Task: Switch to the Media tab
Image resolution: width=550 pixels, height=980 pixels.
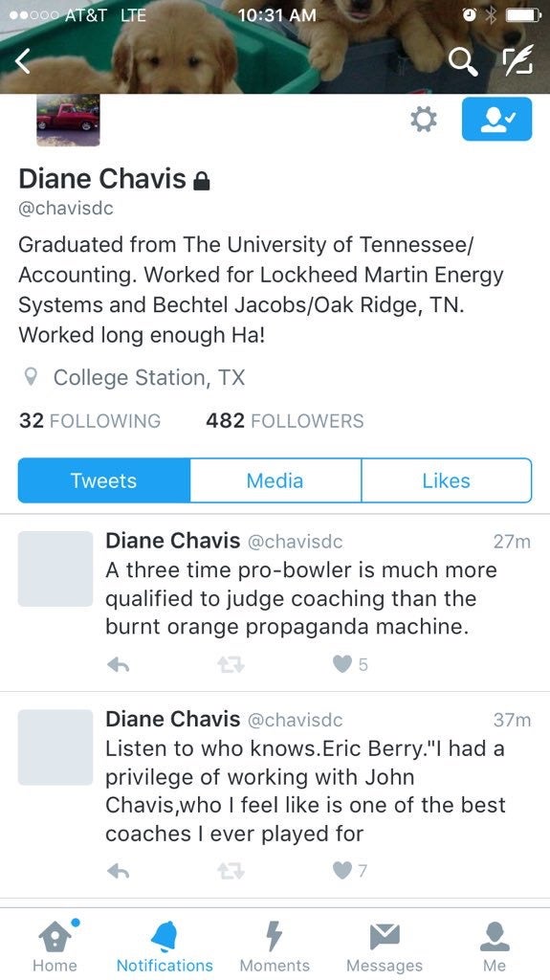Action: [275, 480]
